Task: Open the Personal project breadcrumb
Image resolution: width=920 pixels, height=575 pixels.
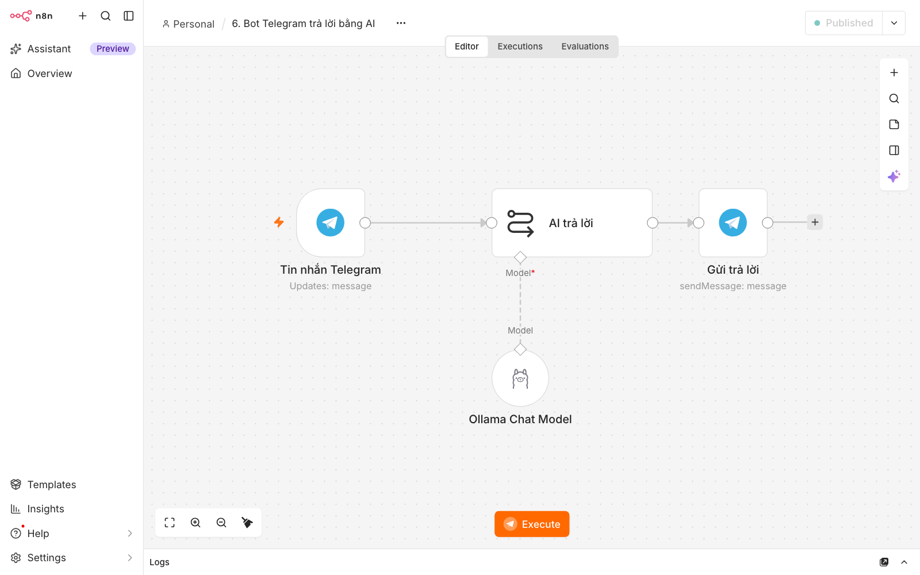Action: 188,24
